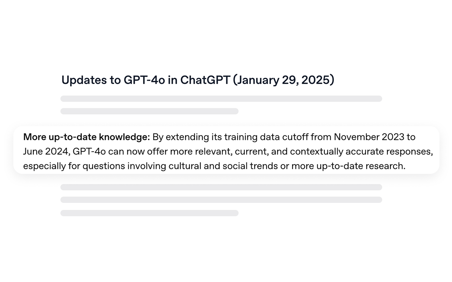Image resolution: width=452 pixels, height=282 pixels.
Task: Click the words 'November 2023' in the paragraph
Action: [369, 137]
